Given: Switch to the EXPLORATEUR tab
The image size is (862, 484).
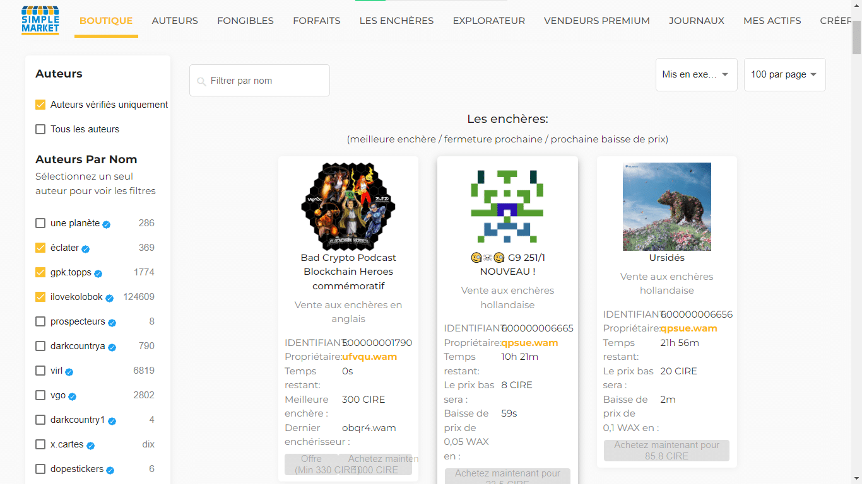Looking at the screenshot, I should tap(489, 21).
